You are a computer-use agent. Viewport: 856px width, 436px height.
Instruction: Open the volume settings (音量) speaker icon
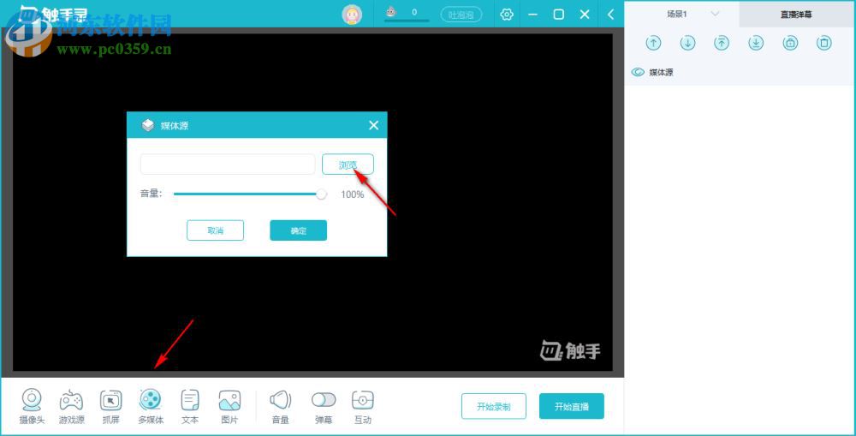281,401
